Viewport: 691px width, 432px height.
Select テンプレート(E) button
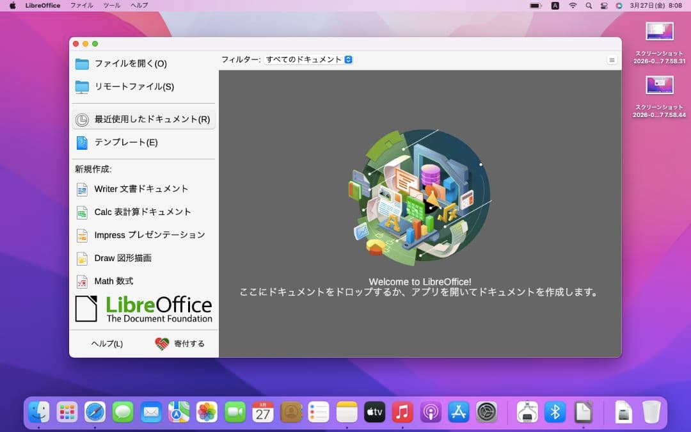(144, 142)
